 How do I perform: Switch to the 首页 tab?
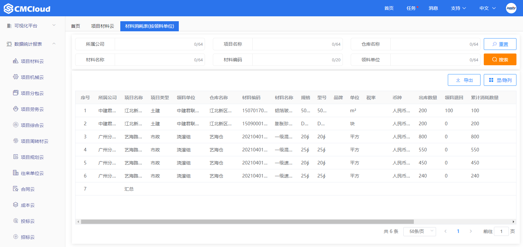(76, 26)
